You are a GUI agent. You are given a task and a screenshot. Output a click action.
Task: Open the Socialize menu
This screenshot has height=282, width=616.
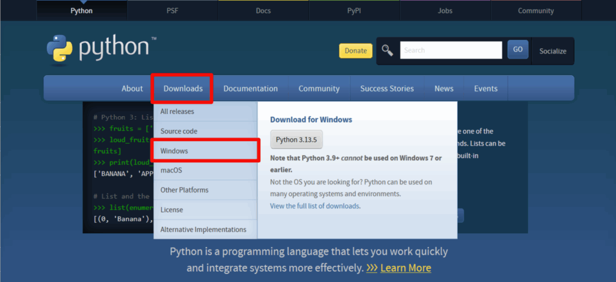(x=553, y=51)
